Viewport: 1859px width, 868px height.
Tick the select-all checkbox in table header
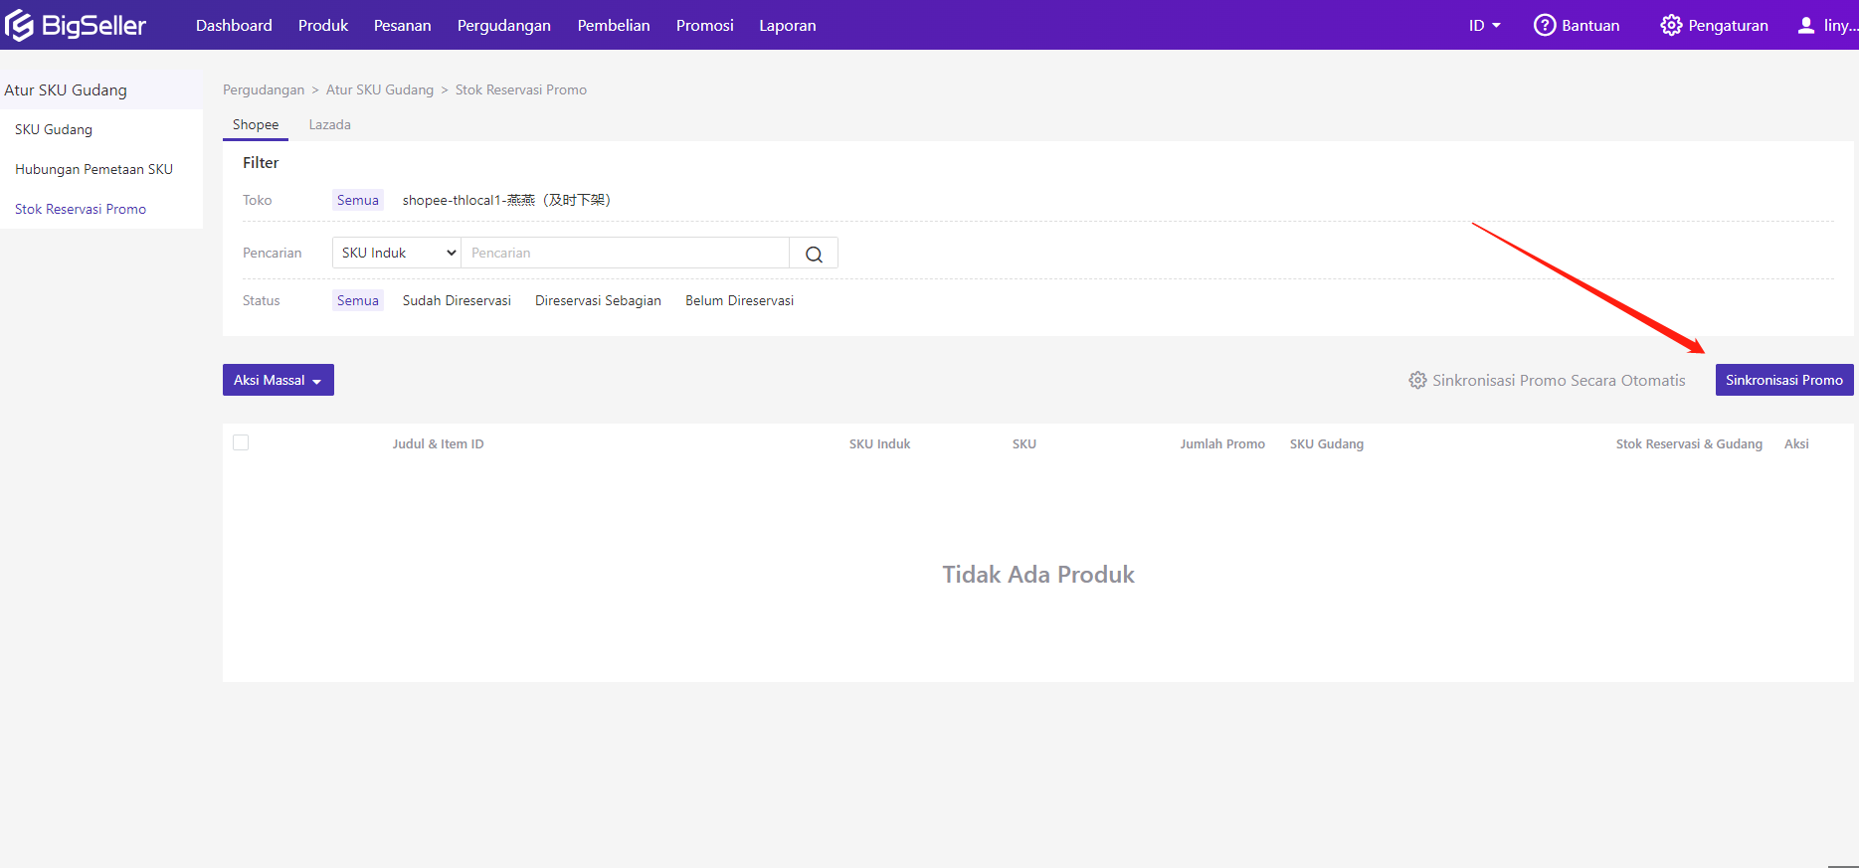tap(241, 442)
